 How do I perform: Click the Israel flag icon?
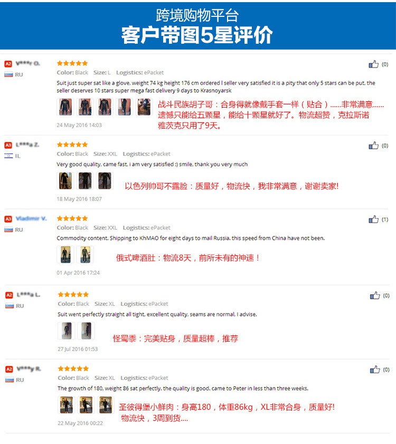(8, 156)
